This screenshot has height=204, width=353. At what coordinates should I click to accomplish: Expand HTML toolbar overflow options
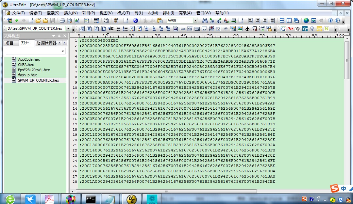pos(275,29)
